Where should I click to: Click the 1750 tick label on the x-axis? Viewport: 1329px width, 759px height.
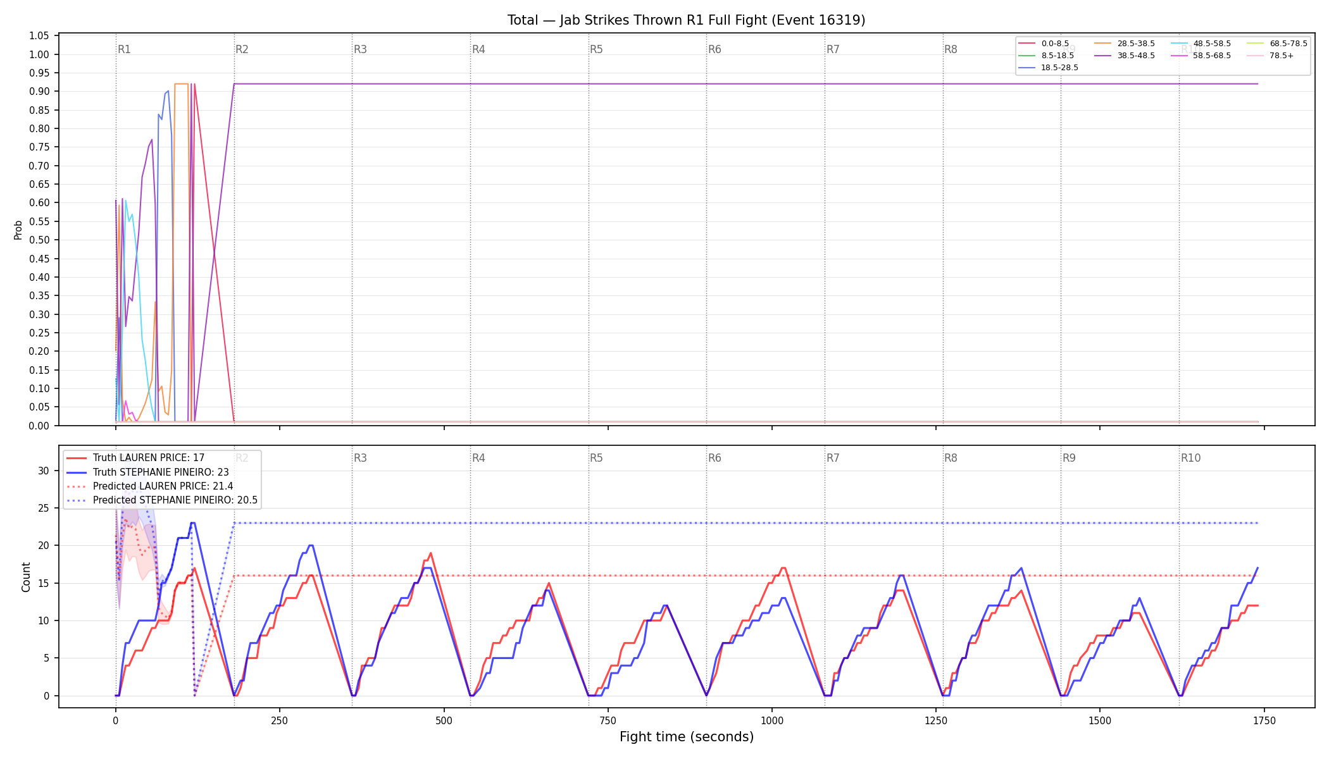[x=1264, y=720]
